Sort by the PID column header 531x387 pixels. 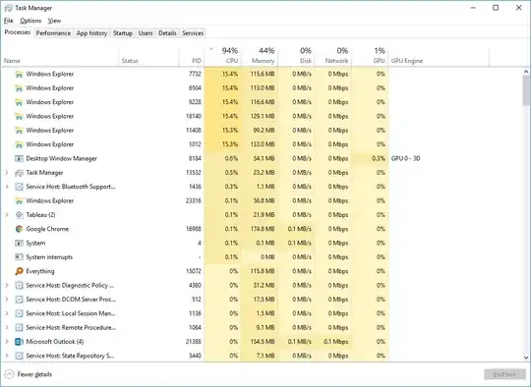click(192, 56)
